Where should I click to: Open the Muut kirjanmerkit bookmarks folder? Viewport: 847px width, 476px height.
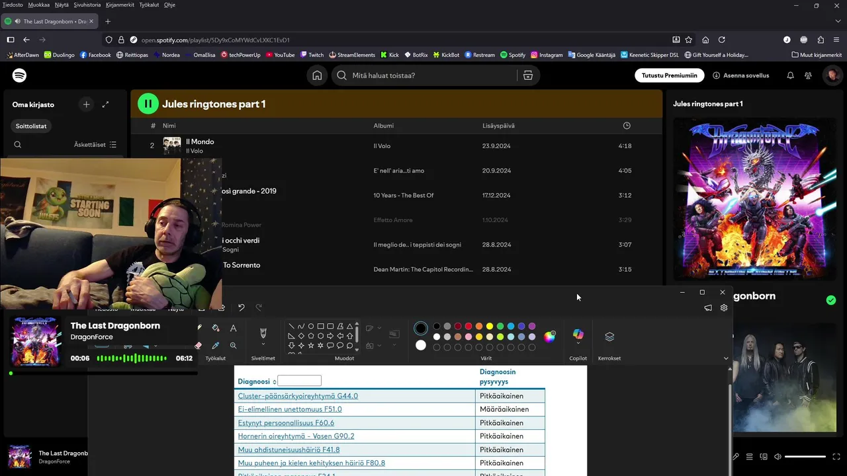[817, 55]
